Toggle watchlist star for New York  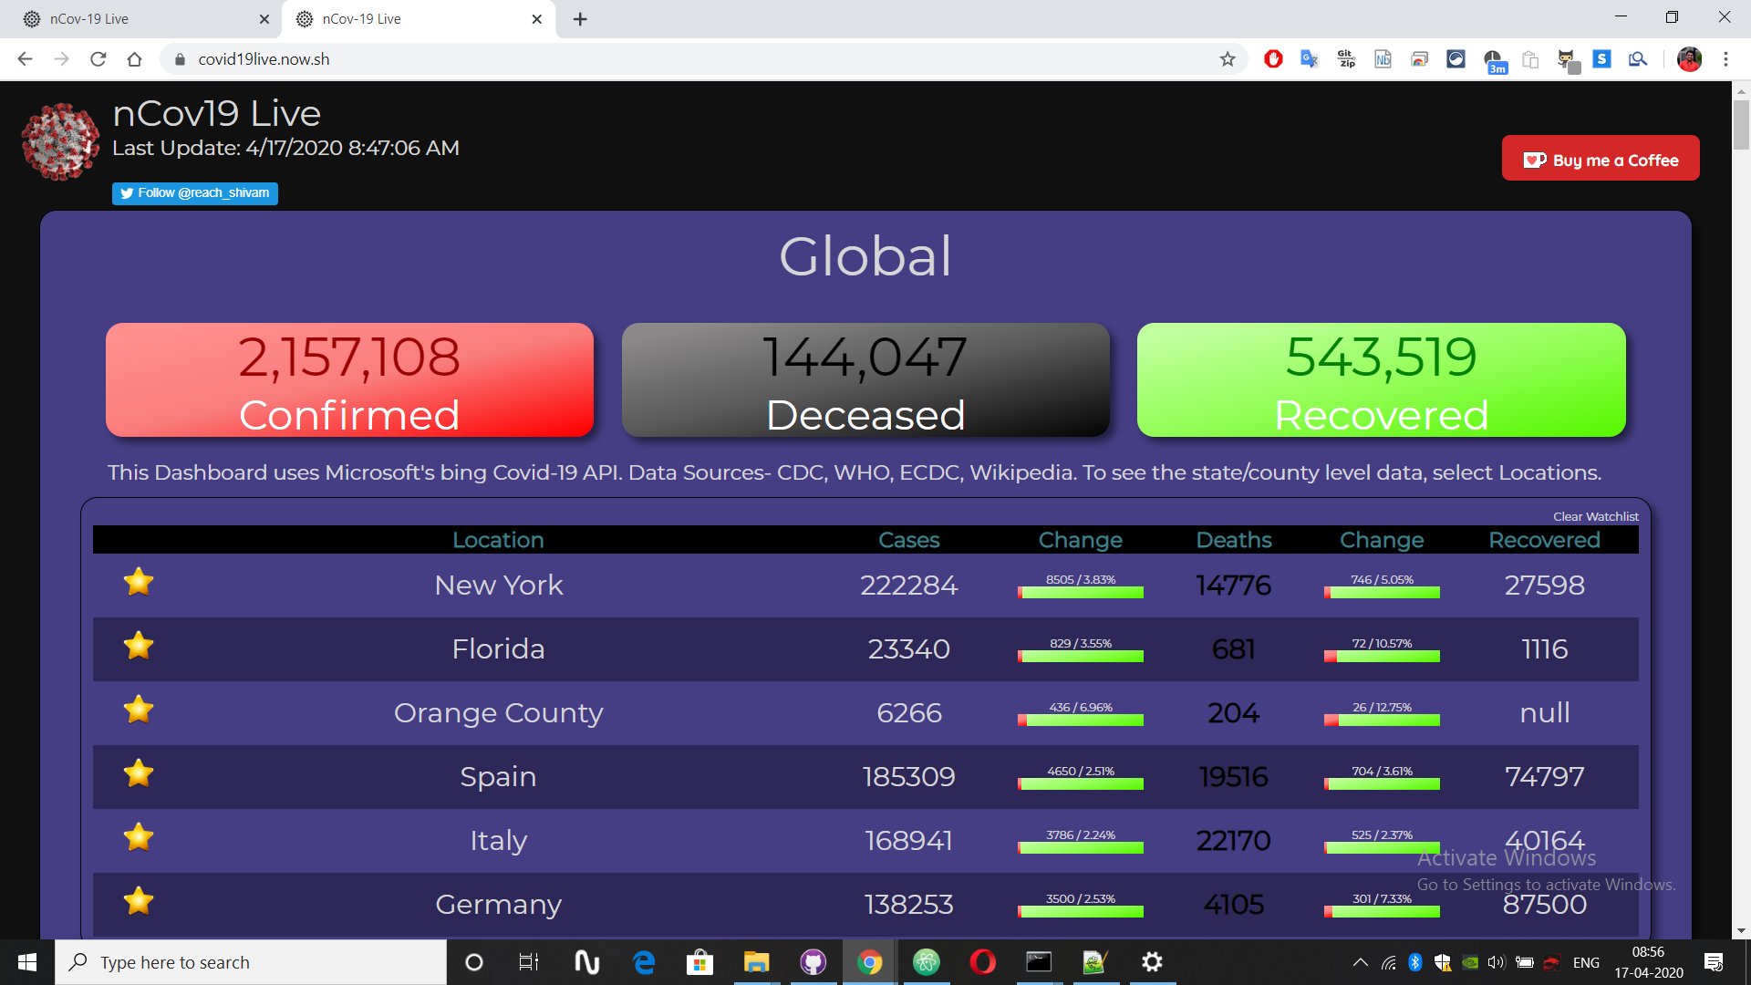[x=139, y=582]
